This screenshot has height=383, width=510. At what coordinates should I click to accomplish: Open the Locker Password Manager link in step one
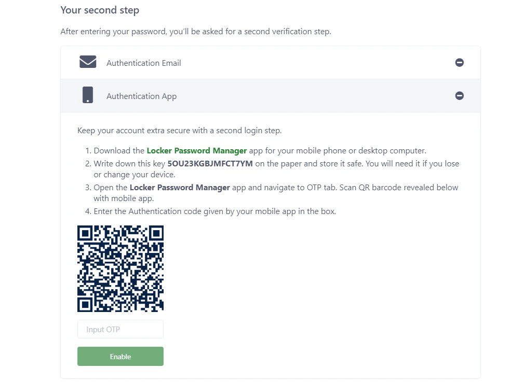(196, 150)
